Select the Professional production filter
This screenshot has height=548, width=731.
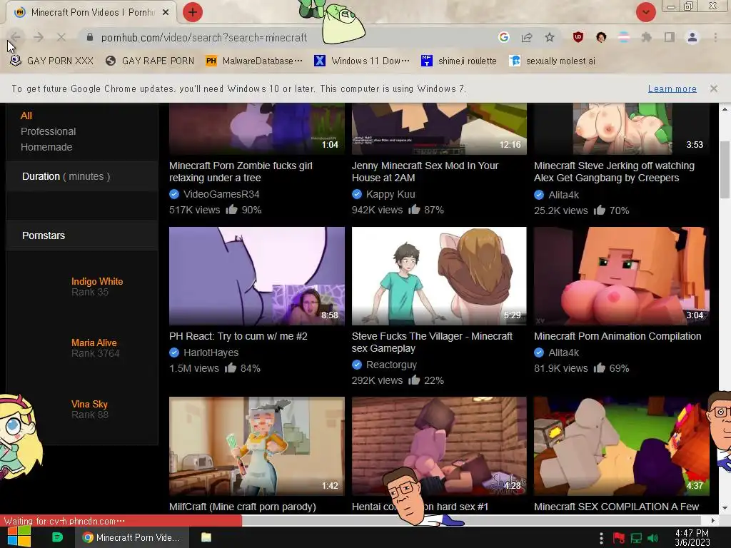click(48, 131)
